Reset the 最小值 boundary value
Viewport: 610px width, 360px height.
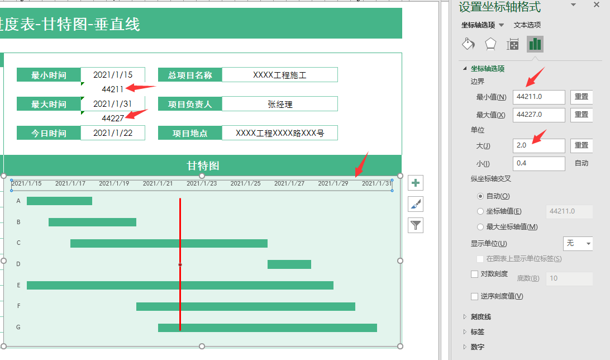coord(582,97)
